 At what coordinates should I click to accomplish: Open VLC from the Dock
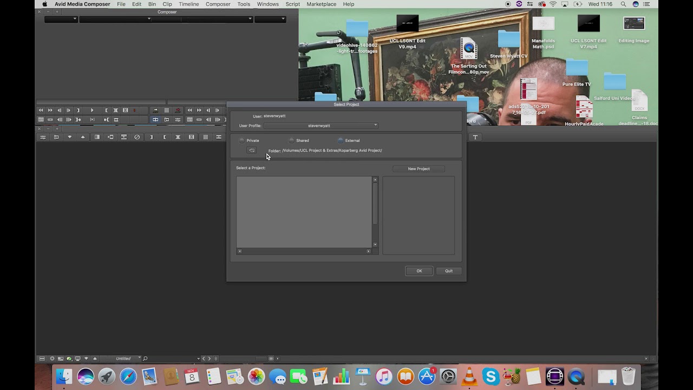pyautogui.click(x=469, y=376)
